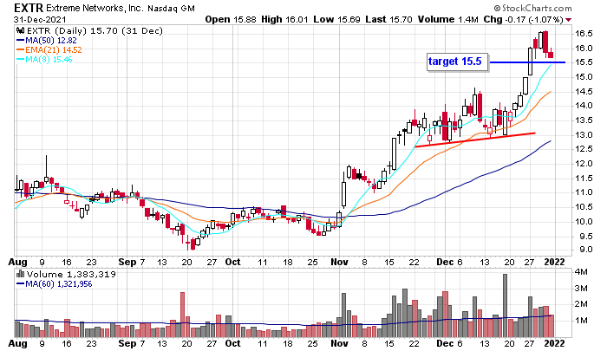Viewport: 607px width, 351px height.
Task: Click the Volume 1,383,319 panel title
Action: coord(71,274)
